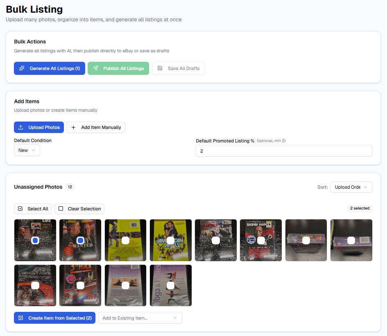Click the Bulk Listing page heading
The width and height of the screenshot is (387, 336).
pyautogui.click(x=34, y=9)
